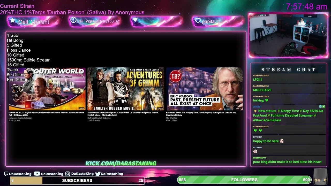
Task: Click the star icon beside Oeil_Vigilant
Action: 12,21
